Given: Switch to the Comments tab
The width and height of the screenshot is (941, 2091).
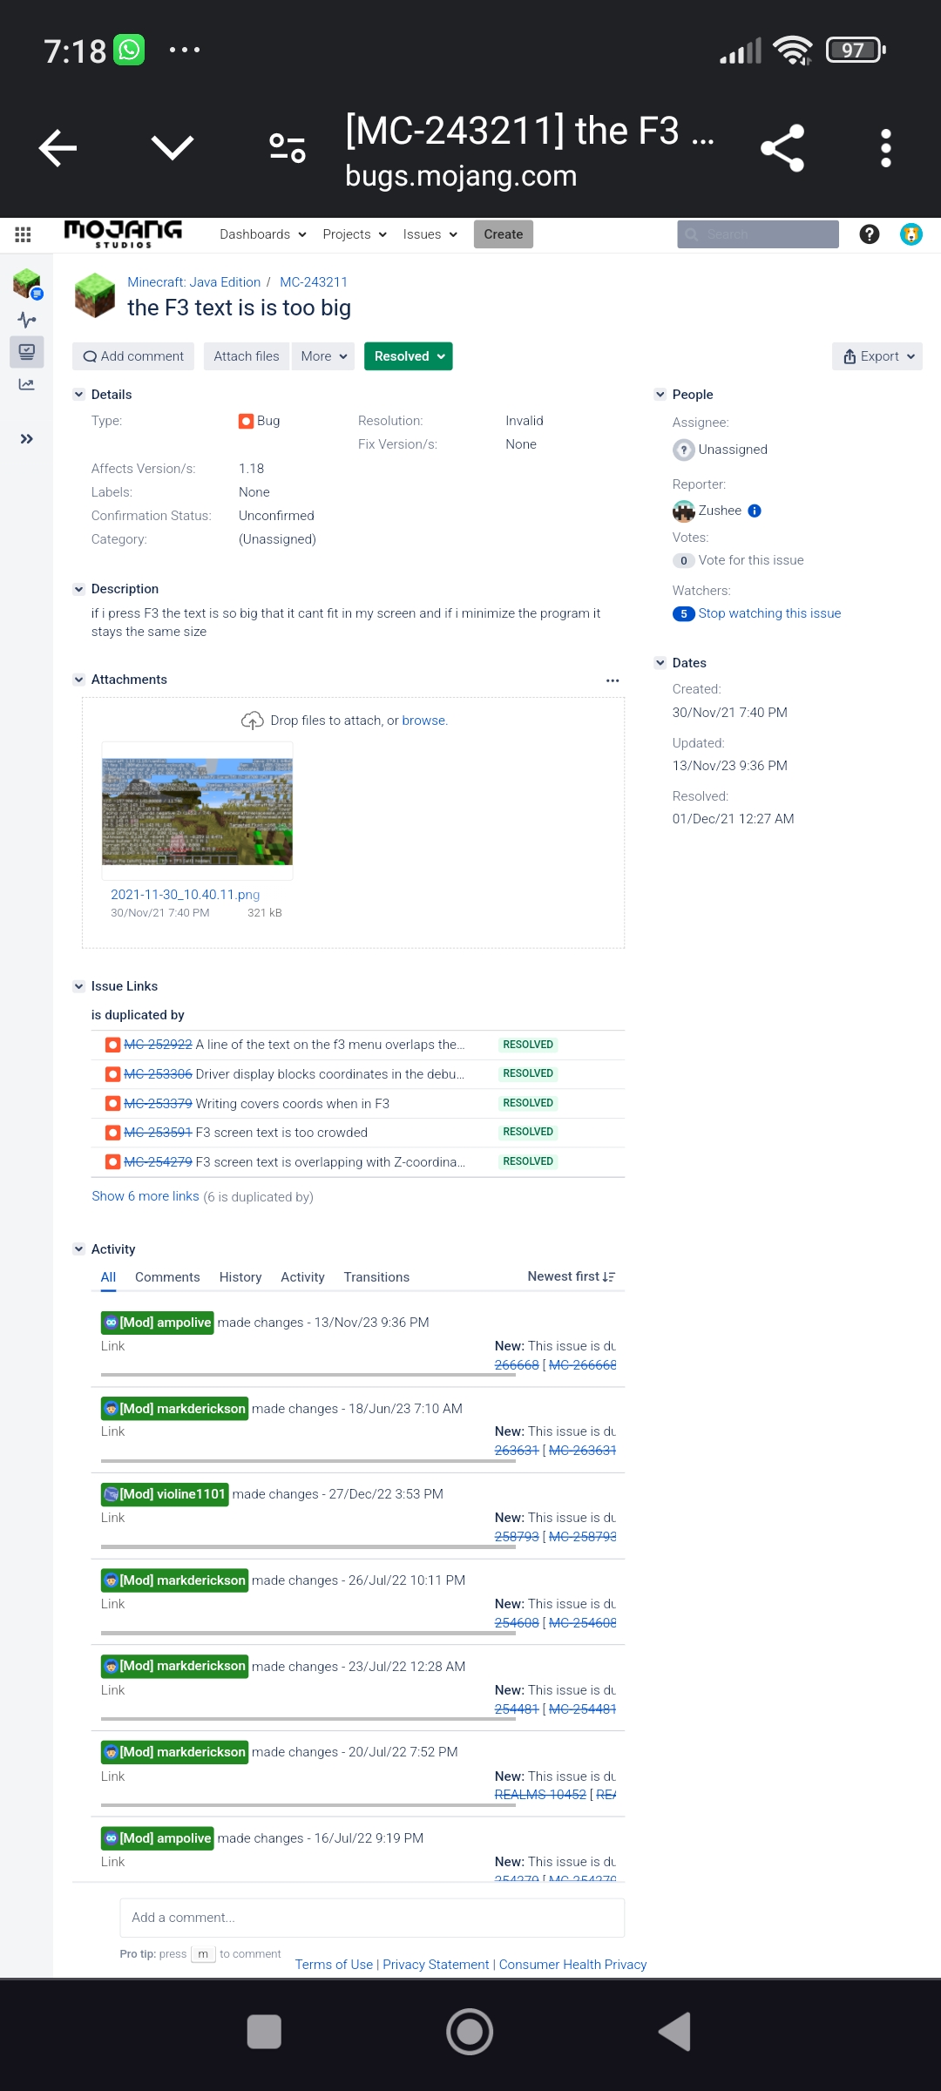Looking at the screenshot, I should (167, 1277).
